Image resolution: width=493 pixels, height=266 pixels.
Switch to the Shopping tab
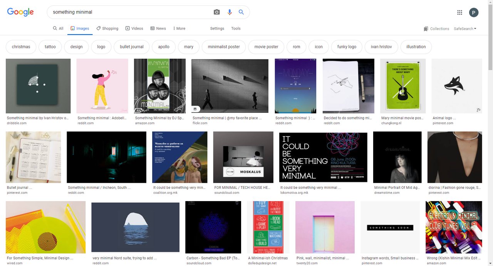coord(107,28)
